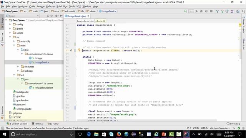Image resolution: width=246 pixels, height=138 pixels.
Task: Click the VCS Commit Changes icon
Action: point(222,11)
